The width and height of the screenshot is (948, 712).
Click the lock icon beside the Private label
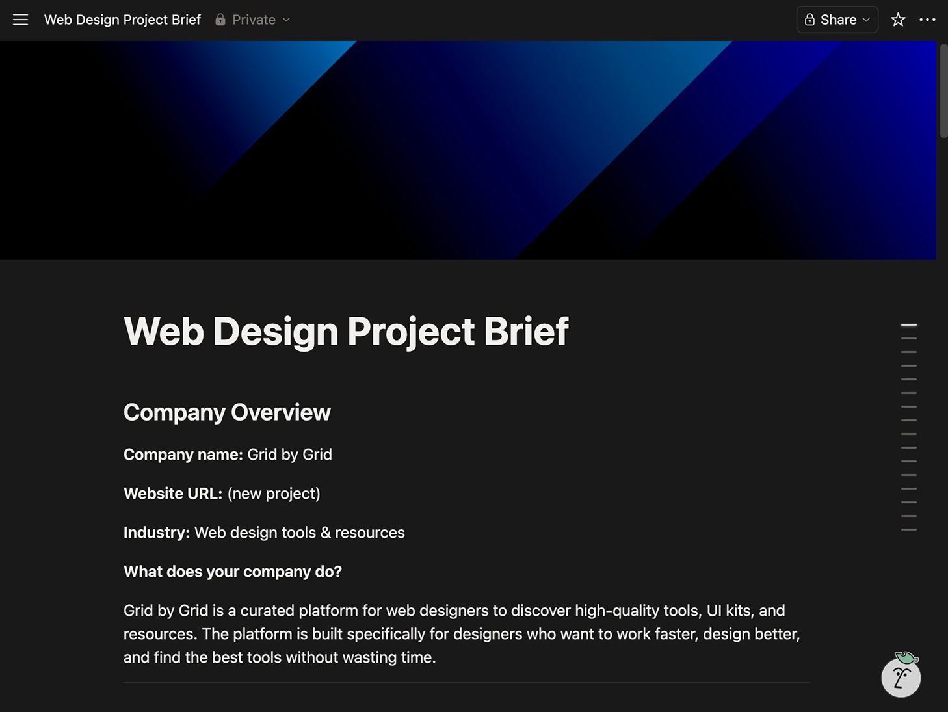pos(219,20)
